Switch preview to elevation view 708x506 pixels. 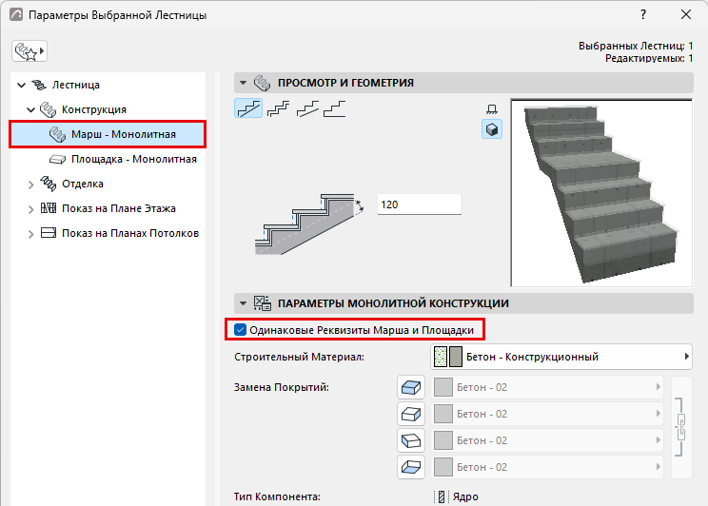point(492,108)
